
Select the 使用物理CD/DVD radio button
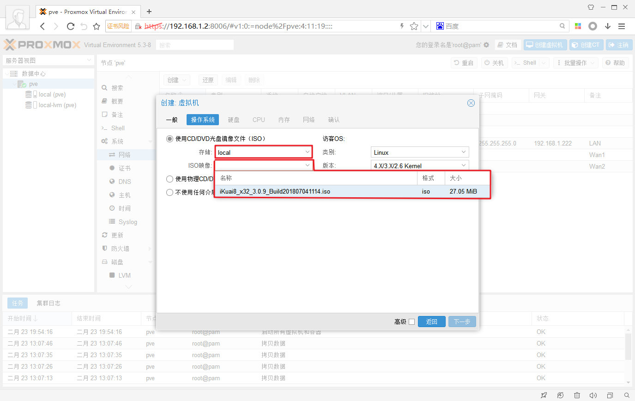click(170, 179)
